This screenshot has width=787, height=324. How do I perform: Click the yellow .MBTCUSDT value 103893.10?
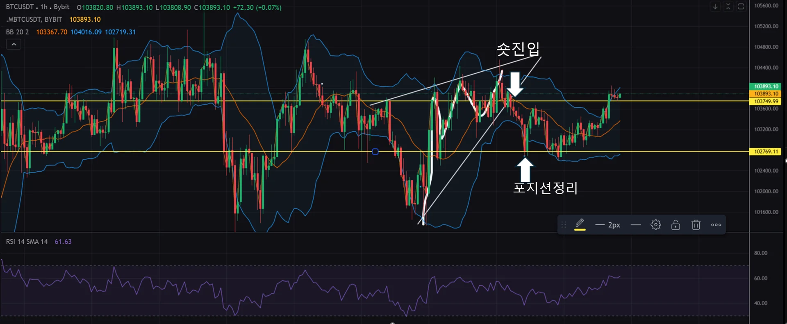point(85,19)
